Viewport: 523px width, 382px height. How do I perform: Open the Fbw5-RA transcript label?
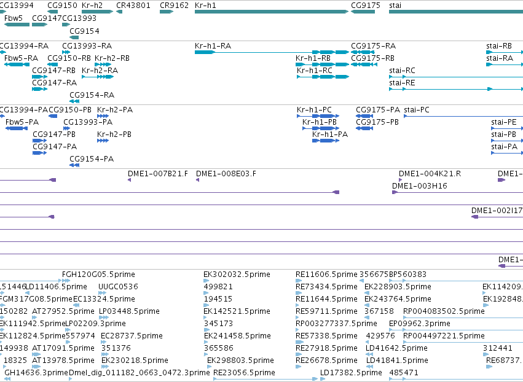[x=21, y=58]
